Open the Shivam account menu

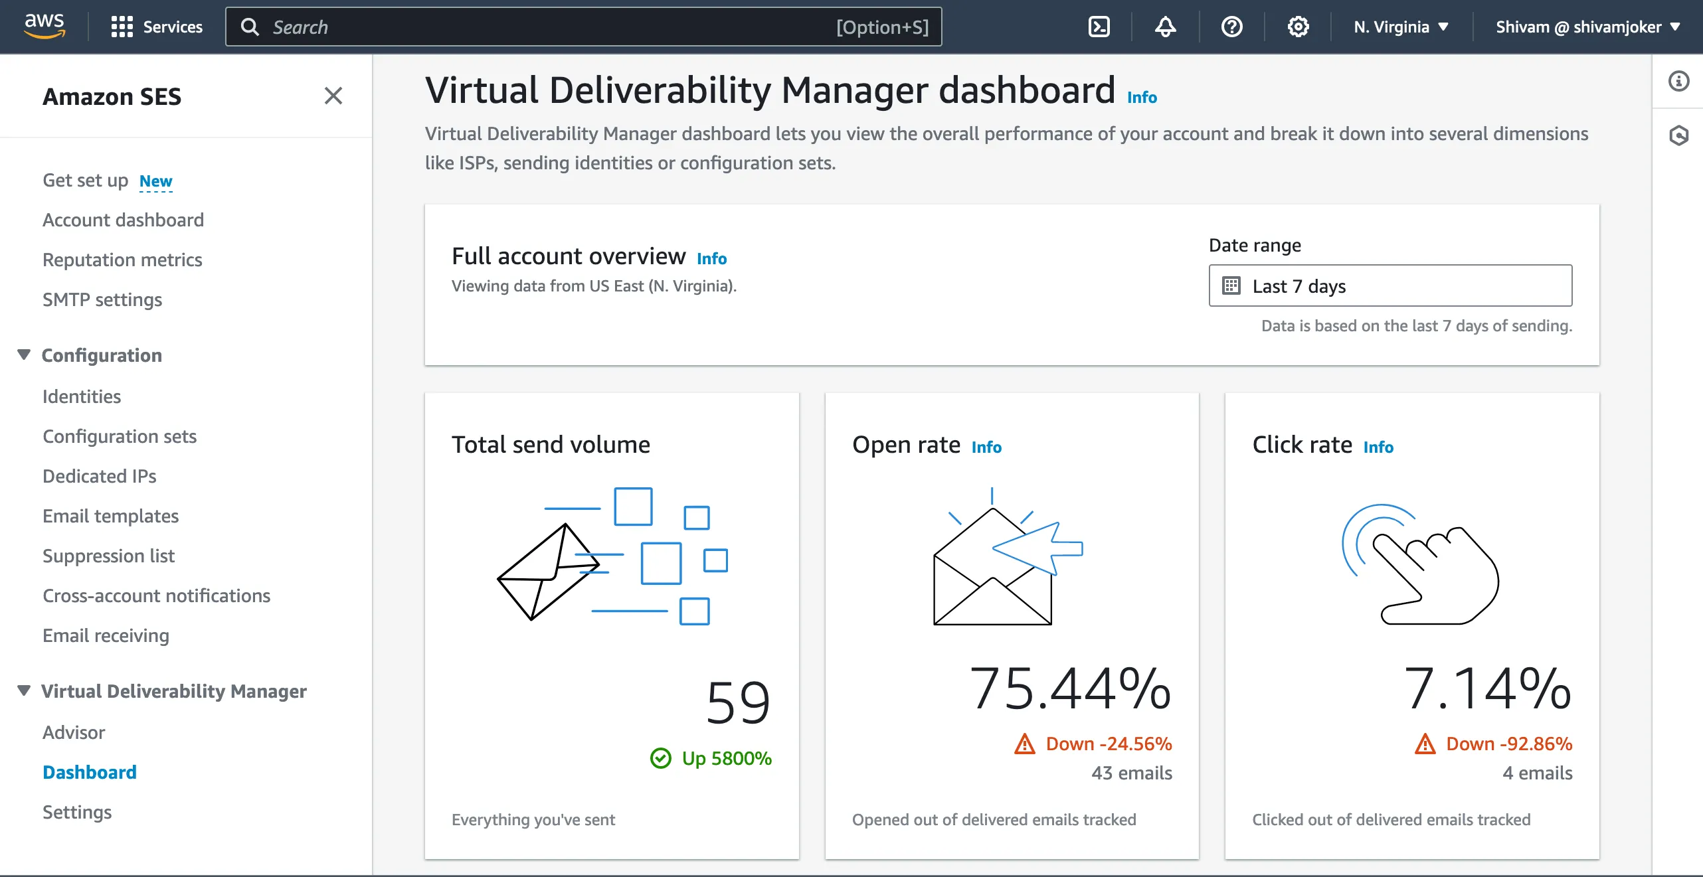[x=1587, y=27]
